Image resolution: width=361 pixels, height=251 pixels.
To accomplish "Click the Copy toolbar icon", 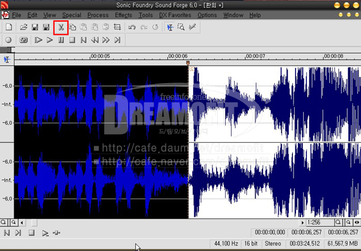I will [72, 27].
